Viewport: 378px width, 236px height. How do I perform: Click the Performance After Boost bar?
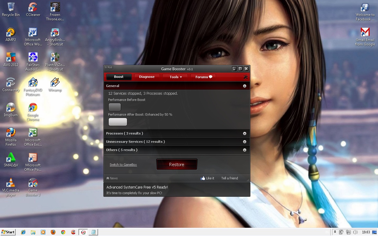[118, 122]
